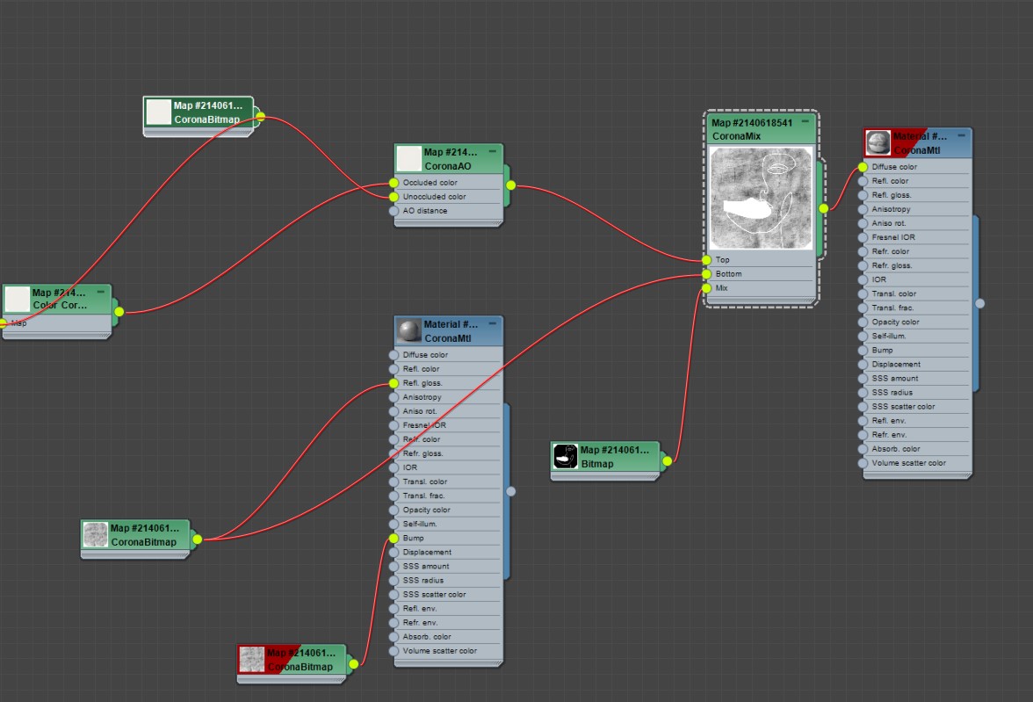Click the Mix input socket on CoronaMix

[707, 288]
